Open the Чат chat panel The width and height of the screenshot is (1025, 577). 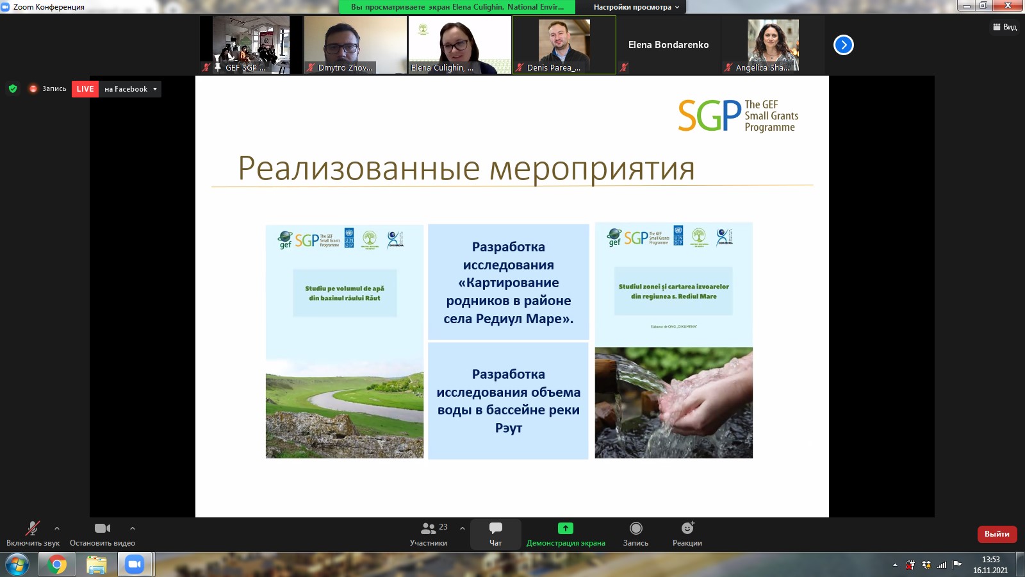pyautogui.click(x=496, y=534)
